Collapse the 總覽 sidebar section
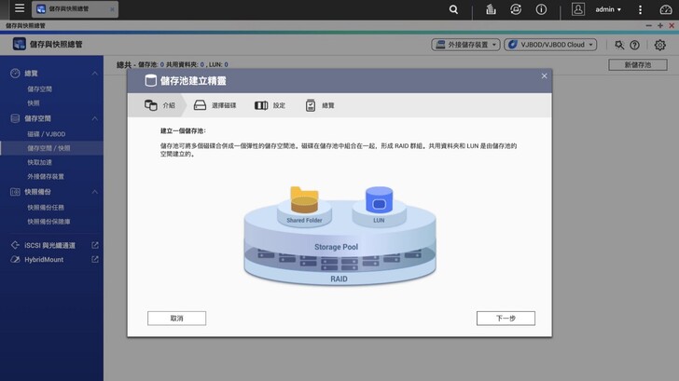 click(95, 74)
